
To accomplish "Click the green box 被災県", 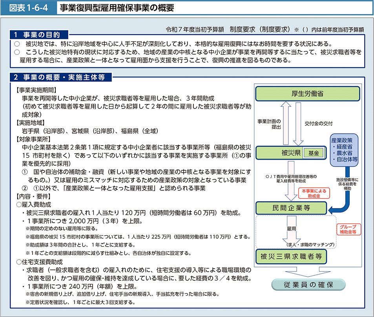I will [x=291, y=153].
